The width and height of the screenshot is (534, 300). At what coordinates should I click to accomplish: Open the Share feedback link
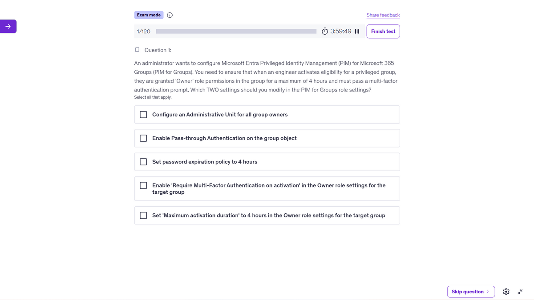(383, 15)
